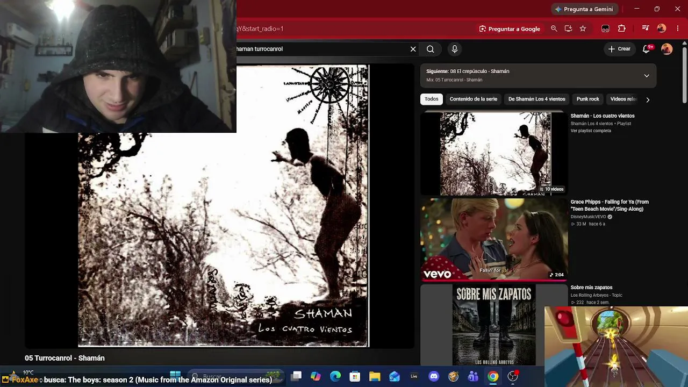Click the 10 videos playlist badge
Screen dimensions: 688x387
tap(551, 189)
